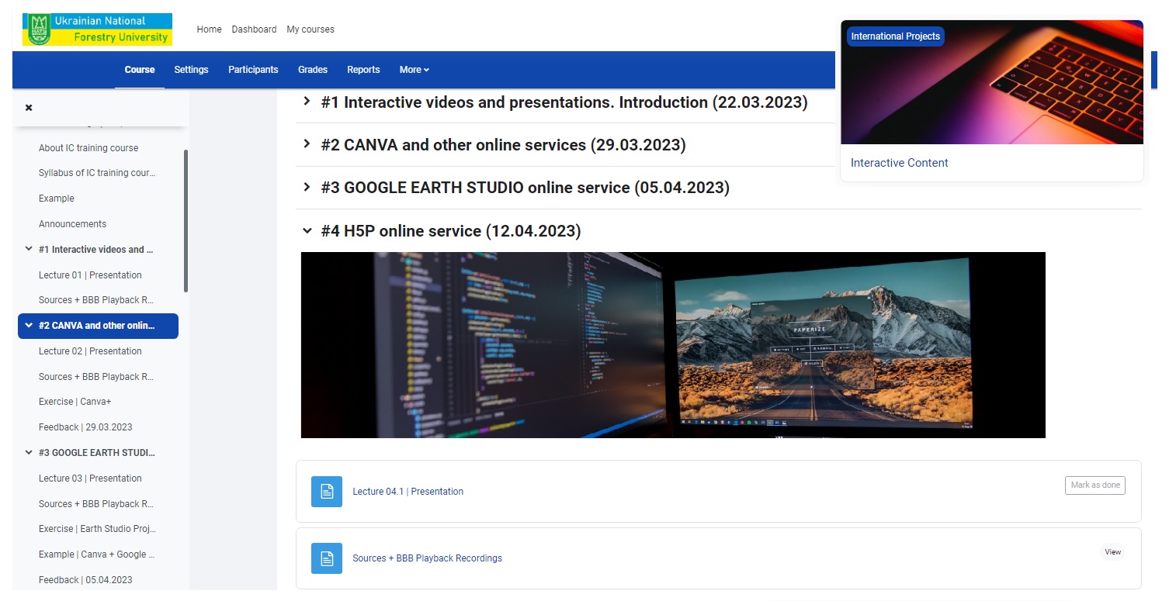The width and height of the screenshot is (1169, 608).
Task: Select the Course tab
Action: pyautogui.click(x=140, y=70)
